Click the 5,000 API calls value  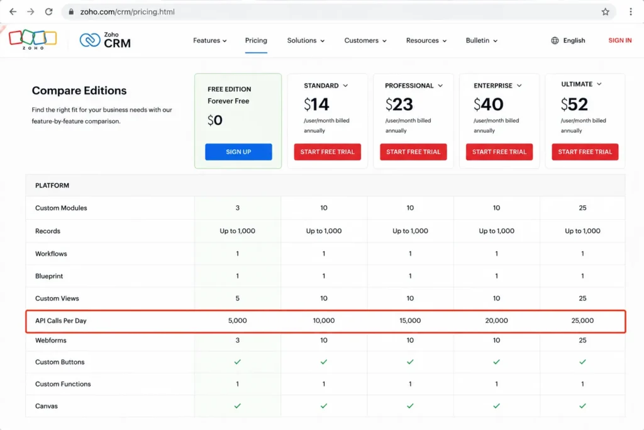237,320
